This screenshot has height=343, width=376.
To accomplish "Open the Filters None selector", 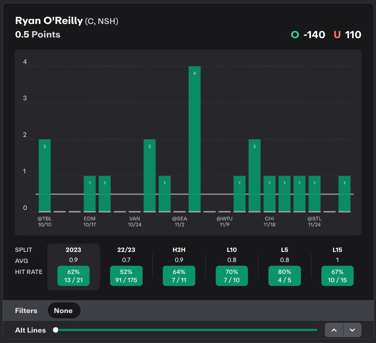I will 64,311.
